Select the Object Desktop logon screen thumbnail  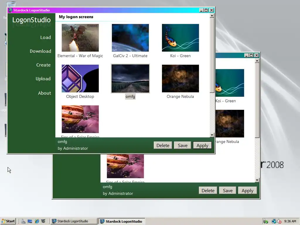tap(80, 79)
